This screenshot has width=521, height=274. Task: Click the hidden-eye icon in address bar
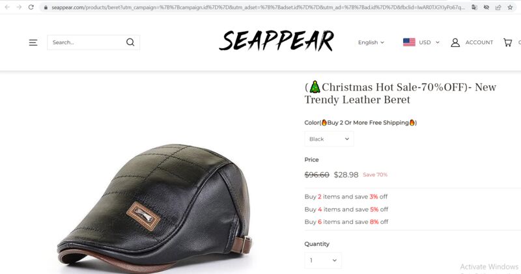point(486,7)
